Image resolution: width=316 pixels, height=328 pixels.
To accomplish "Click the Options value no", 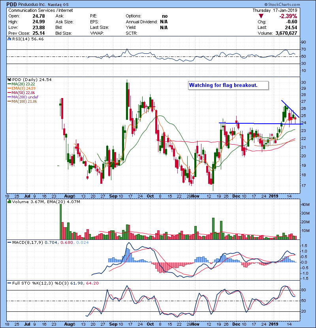I will click(165, 16).
